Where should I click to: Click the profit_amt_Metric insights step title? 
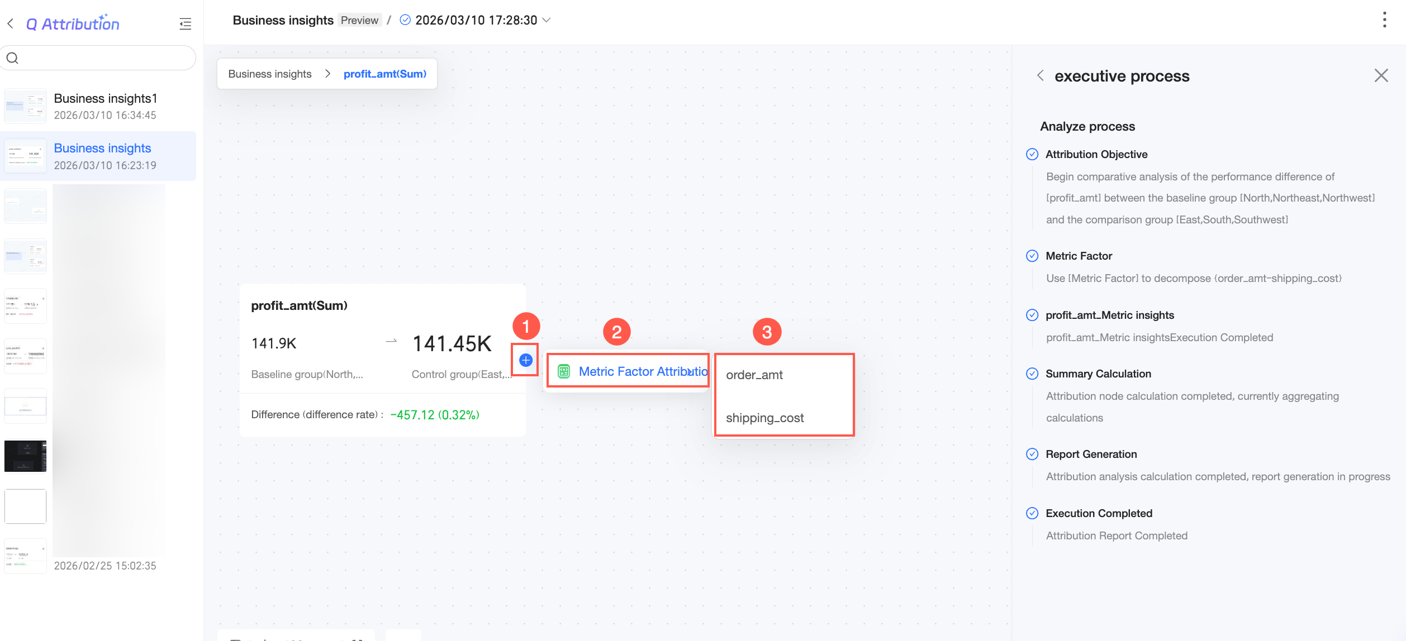coord(1110,315)
